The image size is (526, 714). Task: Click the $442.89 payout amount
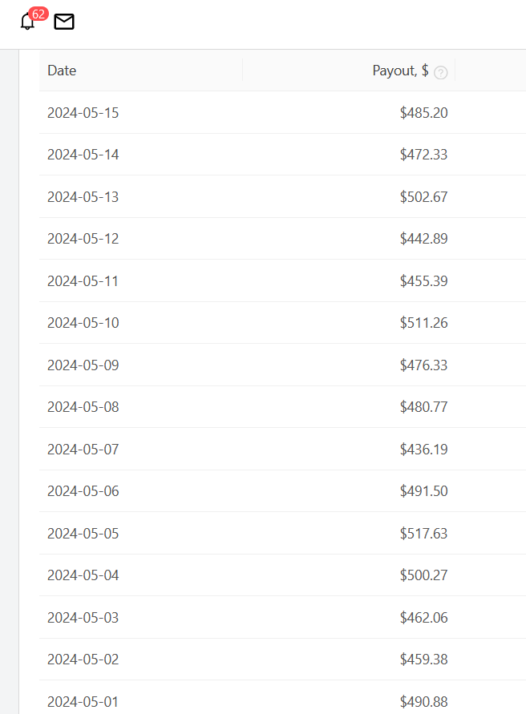pos(424,239)
